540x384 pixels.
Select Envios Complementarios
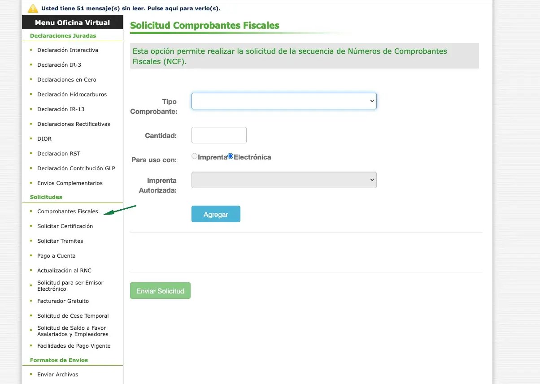click(70, 183)
